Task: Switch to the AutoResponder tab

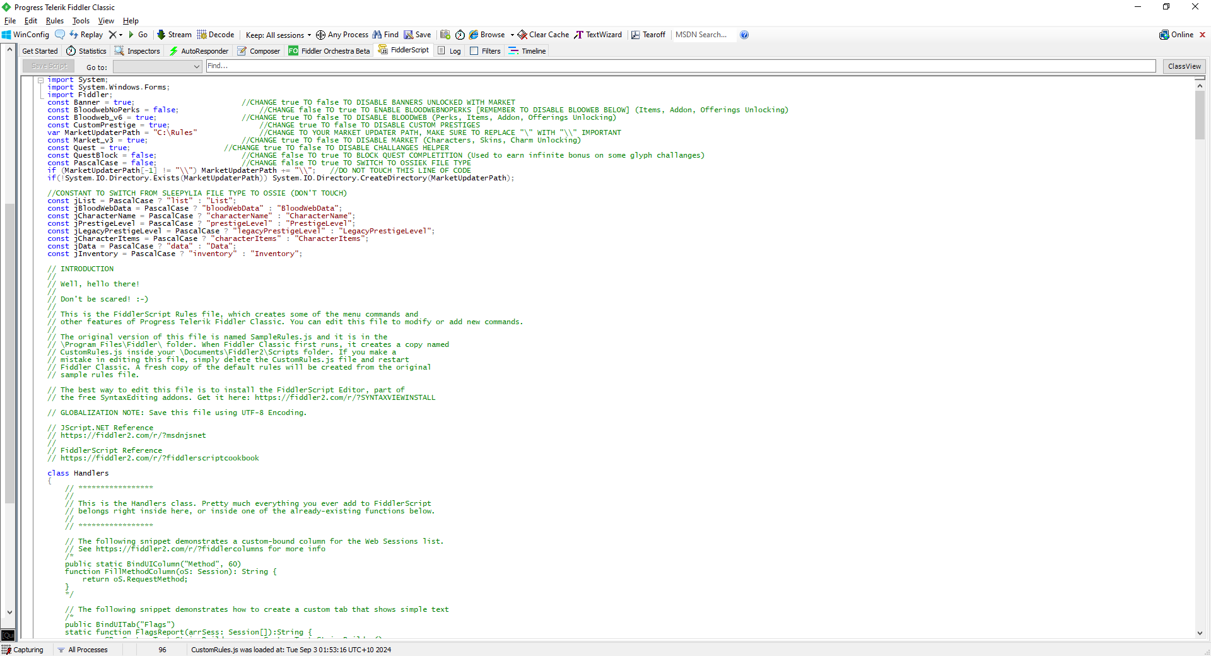Action: (199, 51)
